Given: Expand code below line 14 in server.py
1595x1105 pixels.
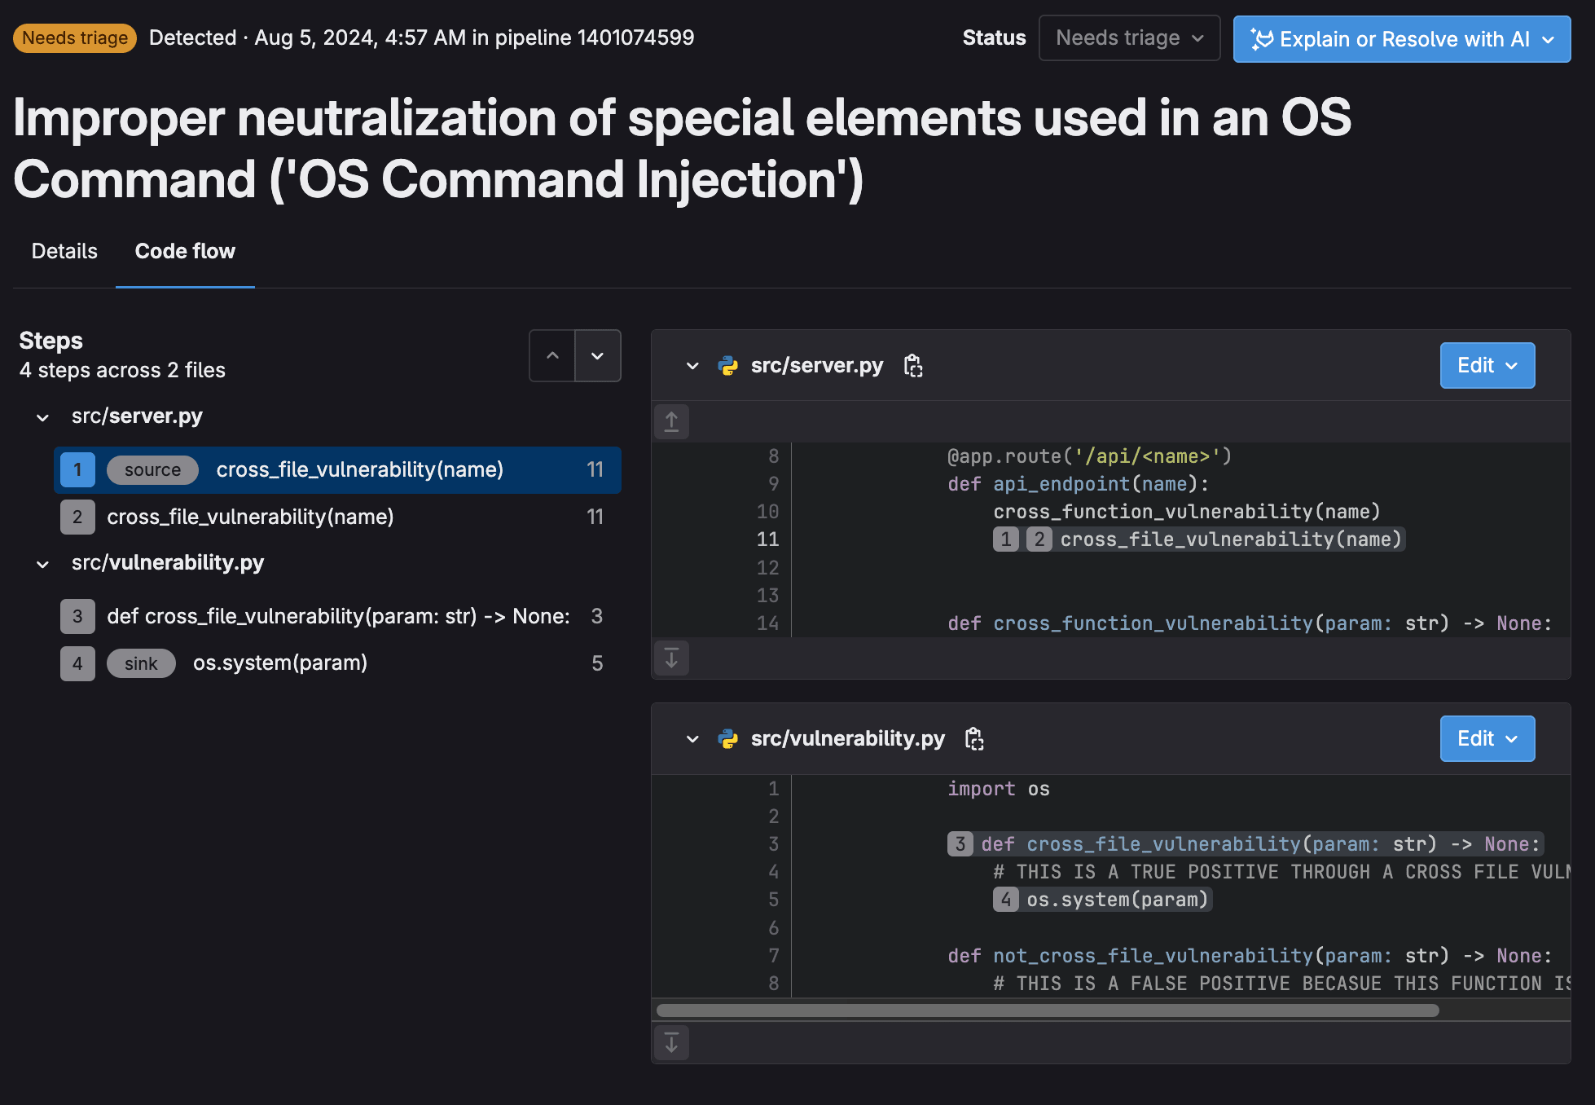Looking at the screenshot, I should click(x=671, y=658).
